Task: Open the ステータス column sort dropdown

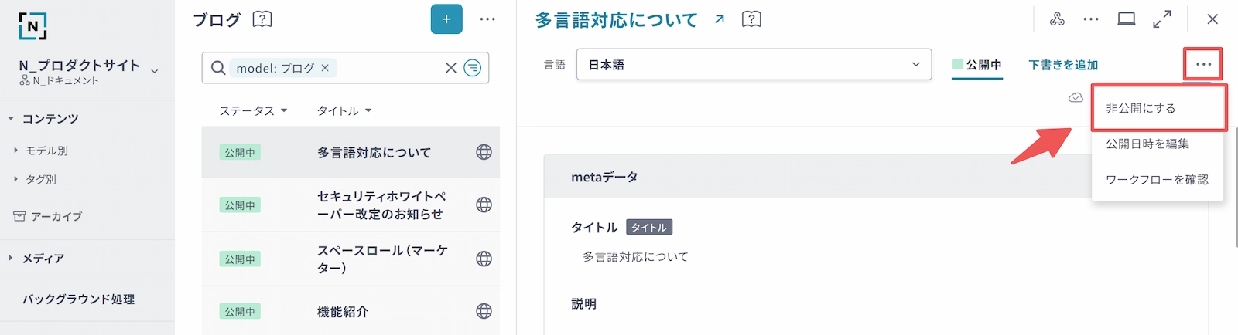Action: [x=253, y=110]
